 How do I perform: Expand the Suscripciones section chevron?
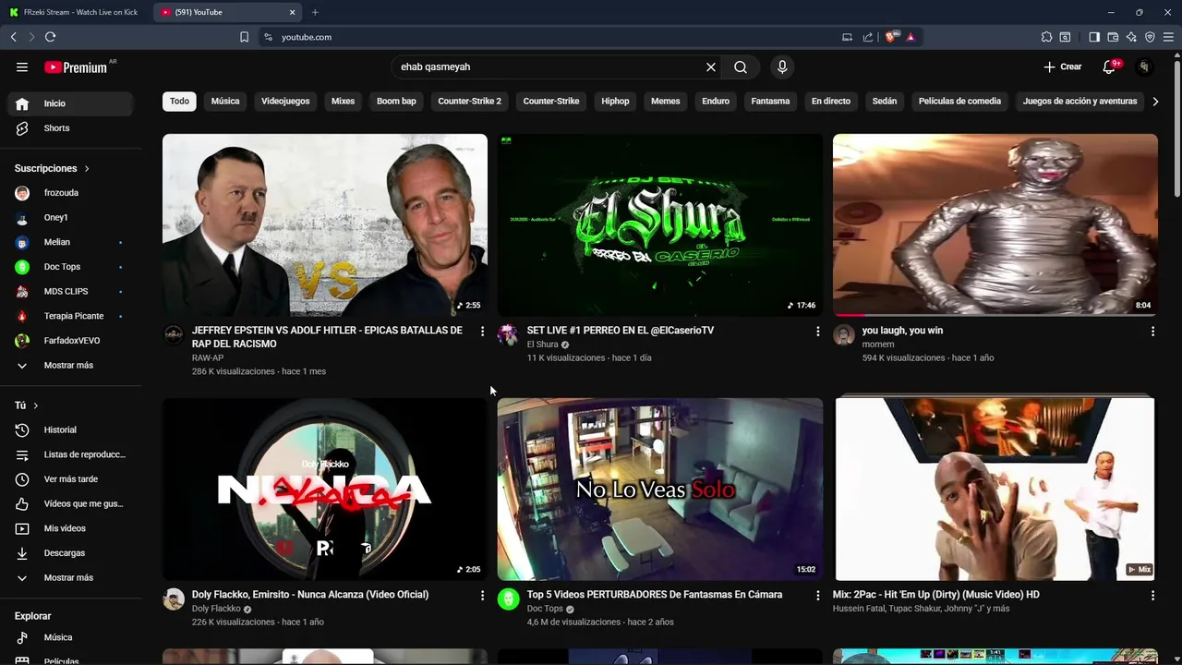[x=87, y=168]
